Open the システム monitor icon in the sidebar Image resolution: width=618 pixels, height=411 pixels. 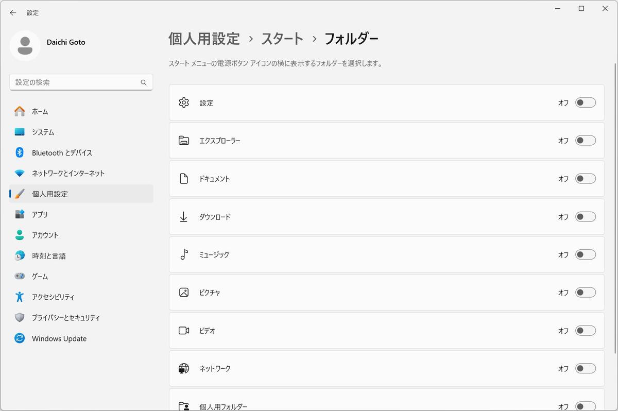click(x=20, y=132)
